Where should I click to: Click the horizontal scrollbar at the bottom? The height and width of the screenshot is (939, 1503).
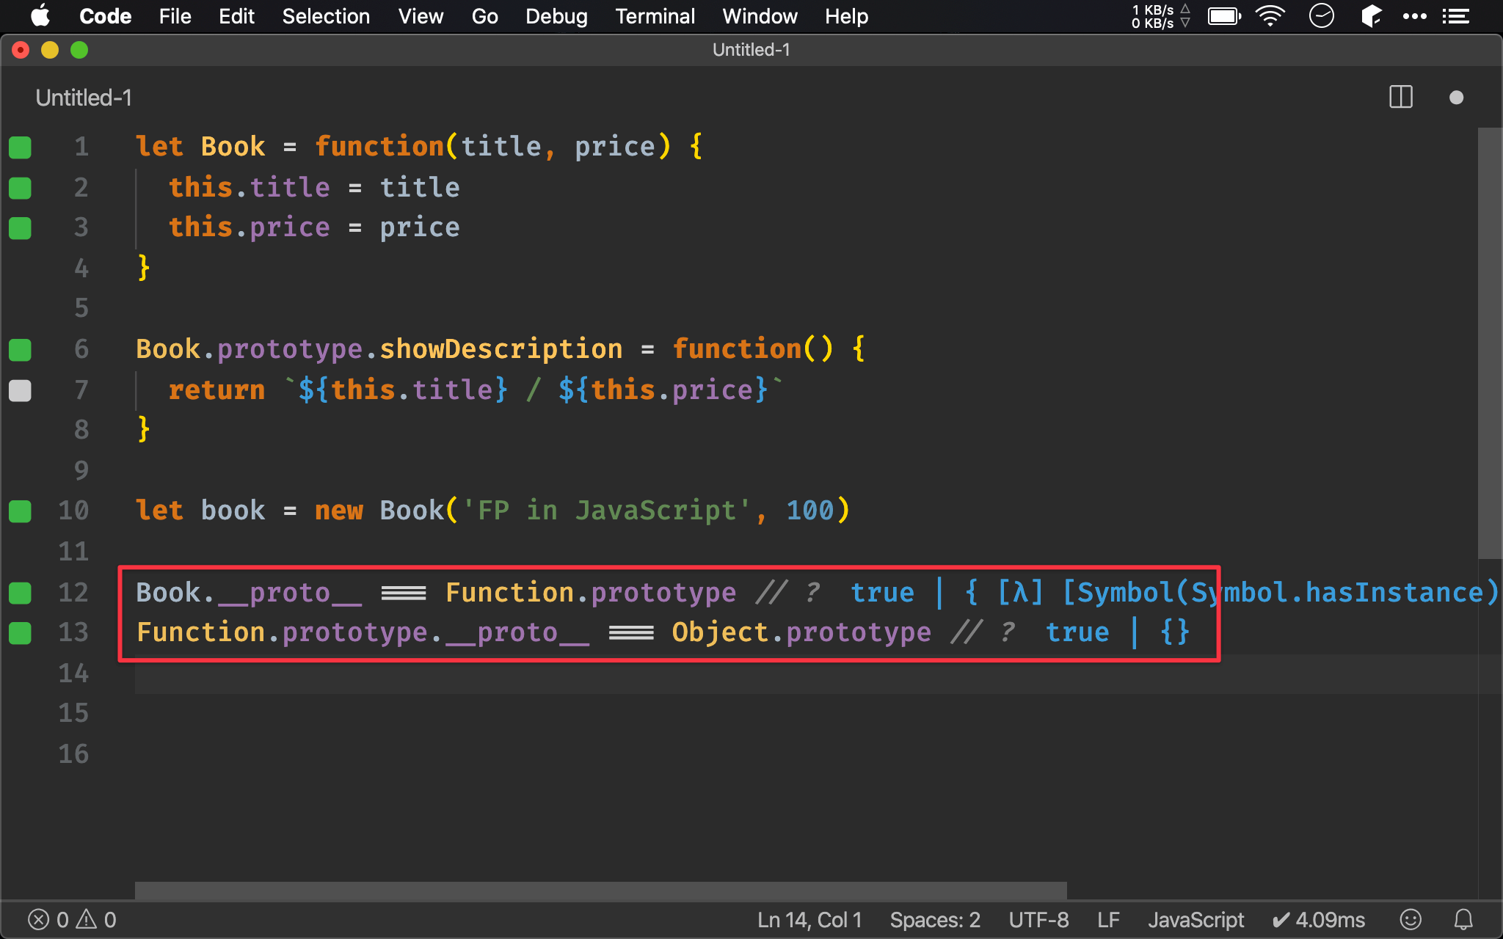click(x=600, y=890)
